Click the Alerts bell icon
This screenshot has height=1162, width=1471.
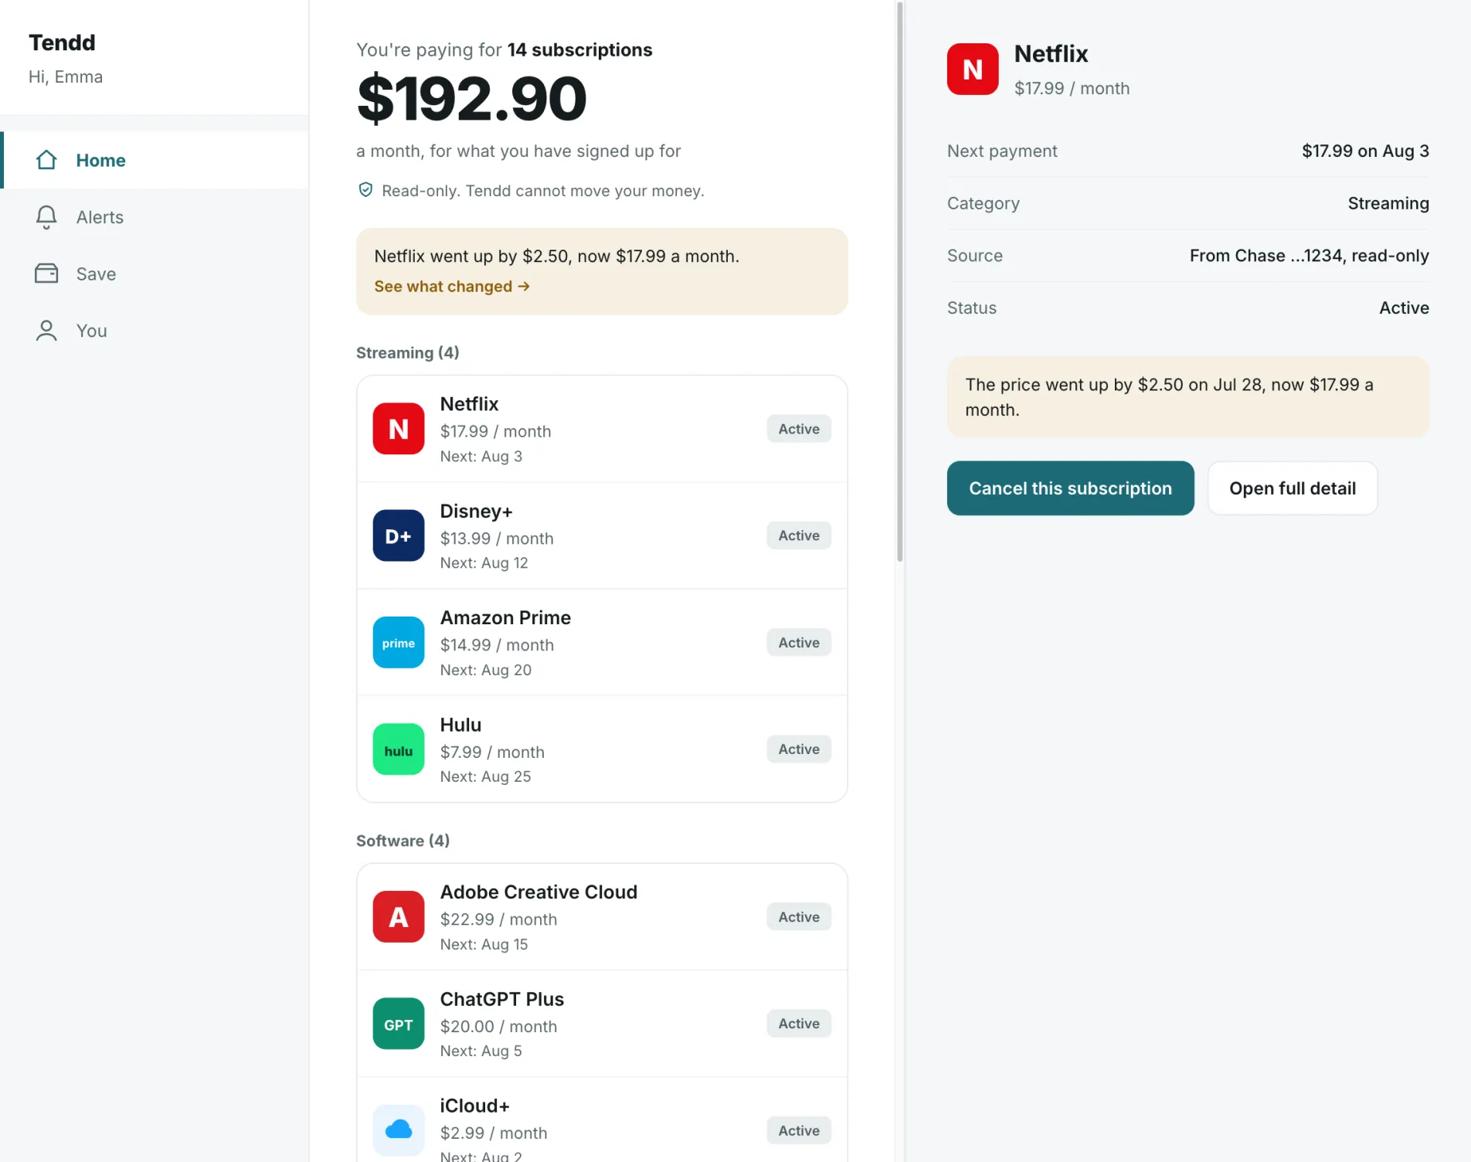click(46, 217)
